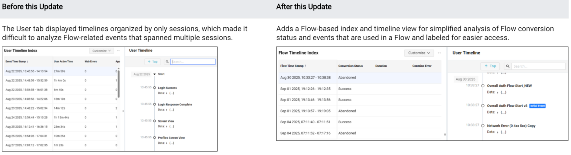Click expand-width arrows icon beside right Customize
Screen dimensions: 571x155
pyautogui.click(x=439, y=53)
